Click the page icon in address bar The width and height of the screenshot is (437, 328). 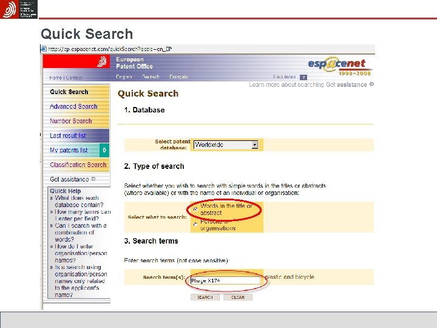click(x=44, y=49)
